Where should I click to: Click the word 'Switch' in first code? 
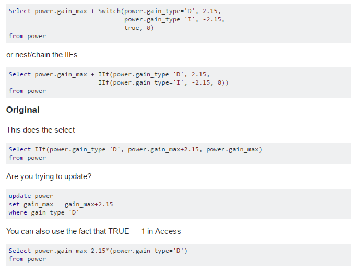tap(109, 11)
